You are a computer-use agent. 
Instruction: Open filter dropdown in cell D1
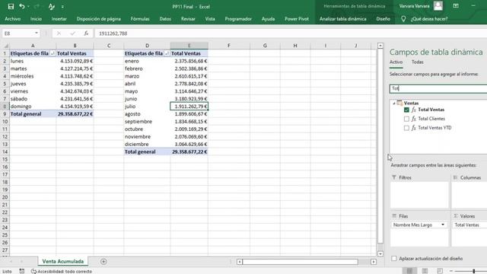point(167,53)
